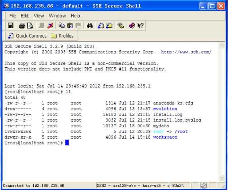Screen dimensions: 228x190
Task: Click 'Connected to 192.168.235.66' status text
Action: (x=33, y=186)
